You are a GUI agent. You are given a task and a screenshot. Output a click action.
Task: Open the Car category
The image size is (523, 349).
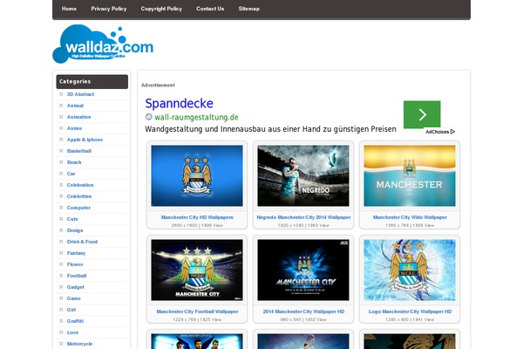coord(71,174)
